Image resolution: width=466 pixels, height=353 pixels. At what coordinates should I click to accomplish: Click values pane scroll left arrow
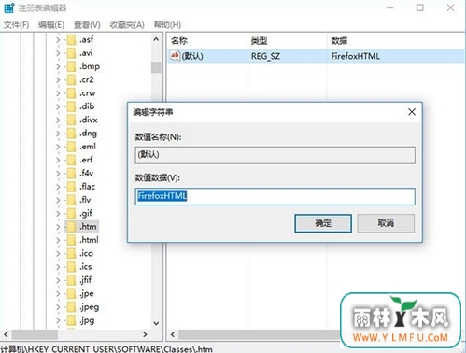click(x=173, y=334)
